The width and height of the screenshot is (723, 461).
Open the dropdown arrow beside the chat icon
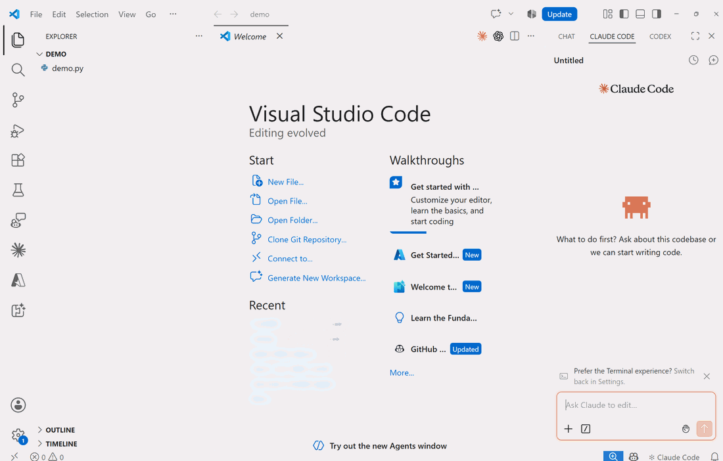coord(511,14)
